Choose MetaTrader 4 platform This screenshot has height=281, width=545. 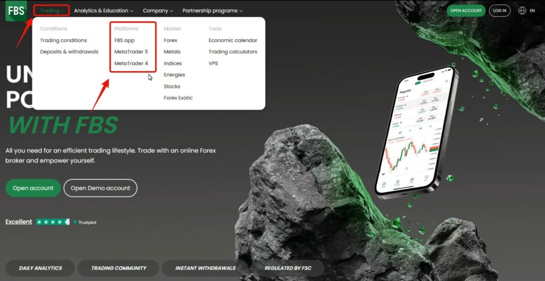tap(131, 63)
